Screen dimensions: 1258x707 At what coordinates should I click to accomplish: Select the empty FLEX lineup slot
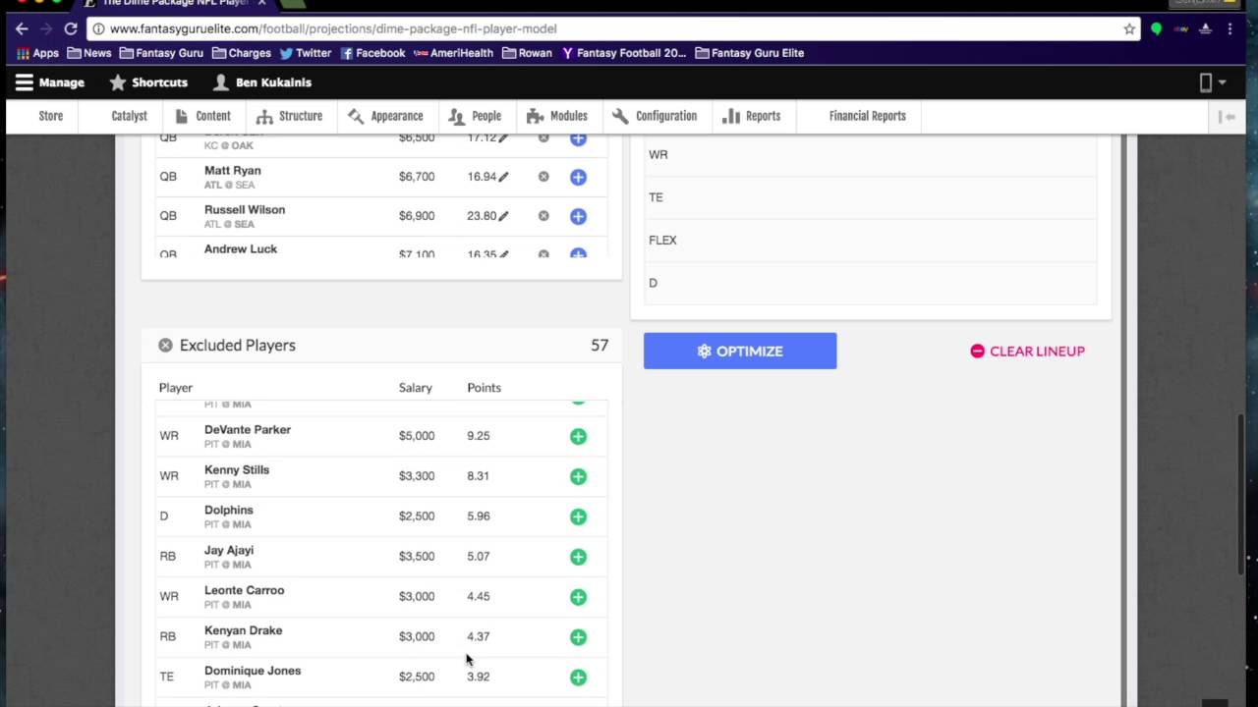[x=871, y=241]
